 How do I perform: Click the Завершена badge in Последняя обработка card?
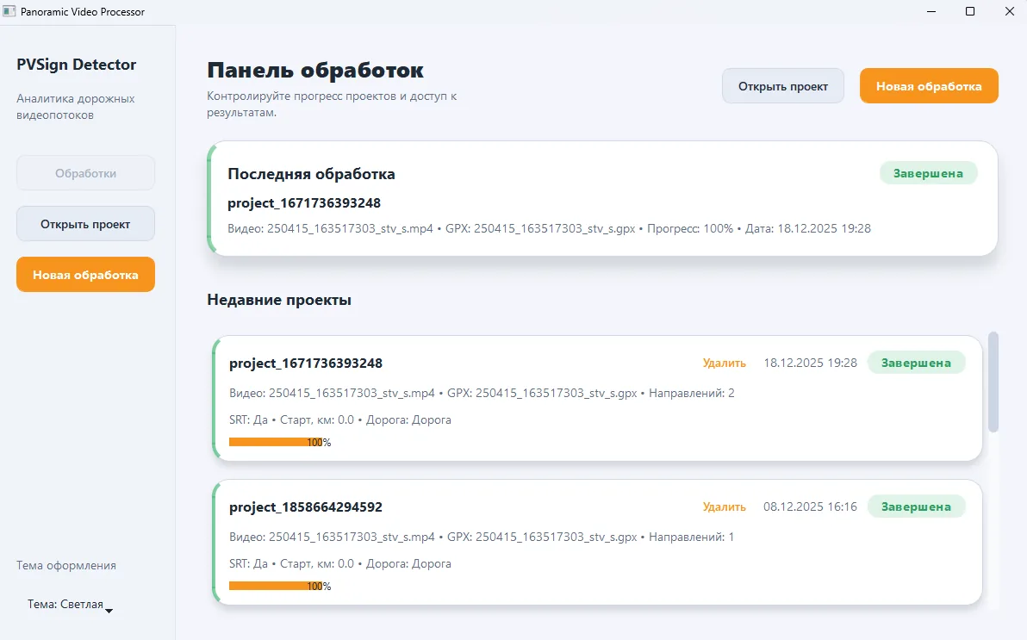point(928,174)
